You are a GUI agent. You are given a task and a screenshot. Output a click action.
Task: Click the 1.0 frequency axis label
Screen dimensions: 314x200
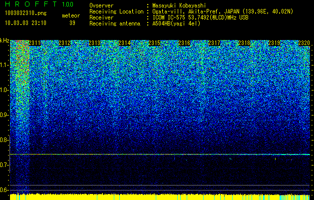coord(4,90)
